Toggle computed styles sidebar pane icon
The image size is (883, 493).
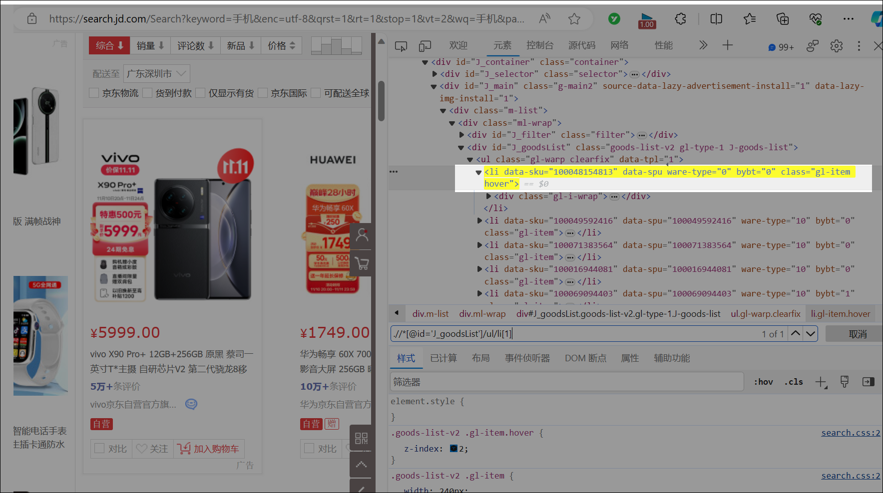tap(869, 382)
